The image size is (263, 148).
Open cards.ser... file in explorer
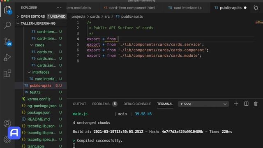click(x=46, y=65)
